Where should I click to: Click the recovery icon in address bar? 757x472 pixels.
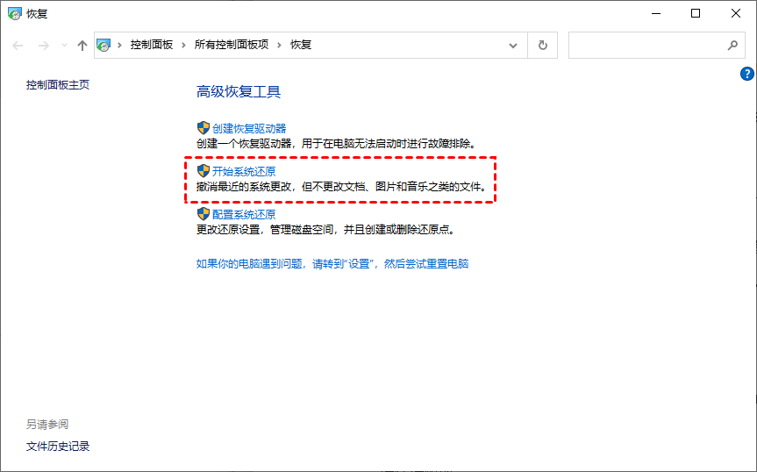tap(104, 45)
